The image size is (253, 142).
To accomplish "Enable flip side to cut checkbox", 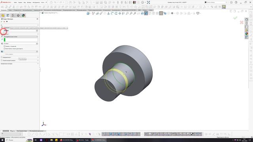I will point(4,49).
